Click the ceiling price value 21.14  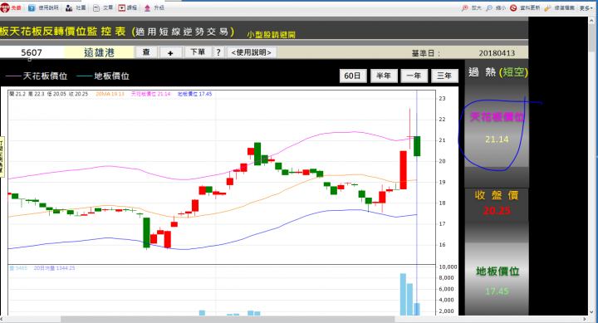pyautogui.click(x=497, y=139)
